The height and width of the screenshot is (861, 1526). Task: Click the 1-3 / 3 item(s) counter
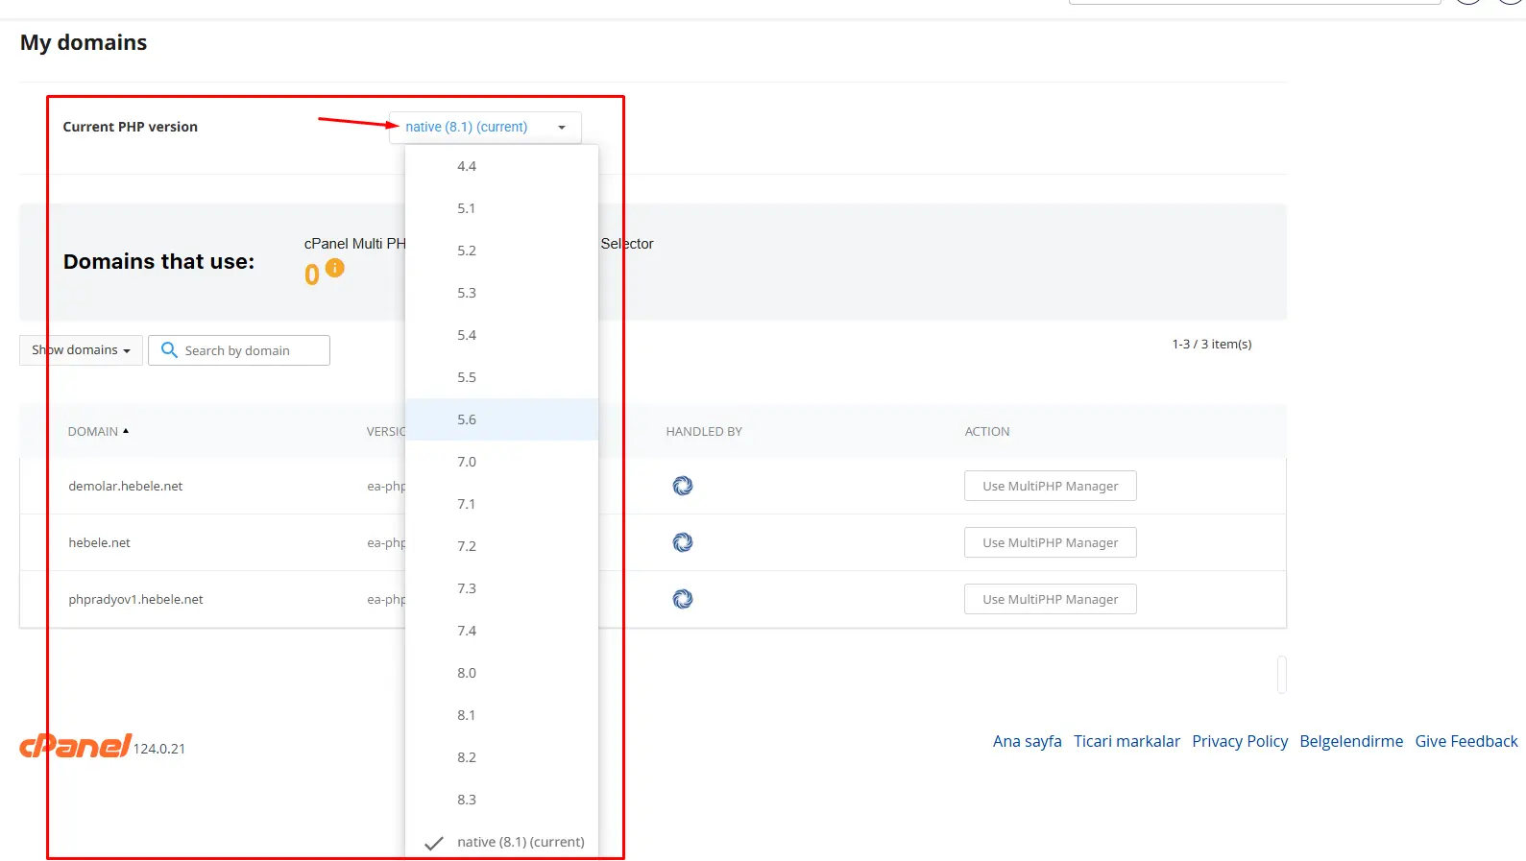point(1212,344)
